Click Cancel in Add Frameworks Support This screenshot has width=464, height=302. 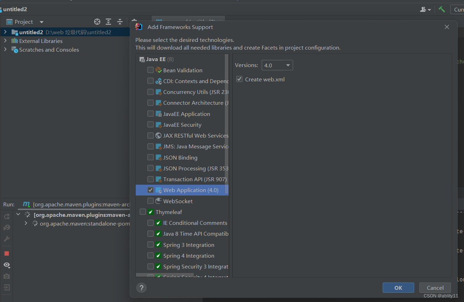pyautogui.click(x=435, y=288)
